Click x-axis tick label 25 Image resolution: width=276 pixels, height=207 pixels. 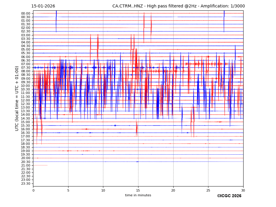(x=208, y=190)
